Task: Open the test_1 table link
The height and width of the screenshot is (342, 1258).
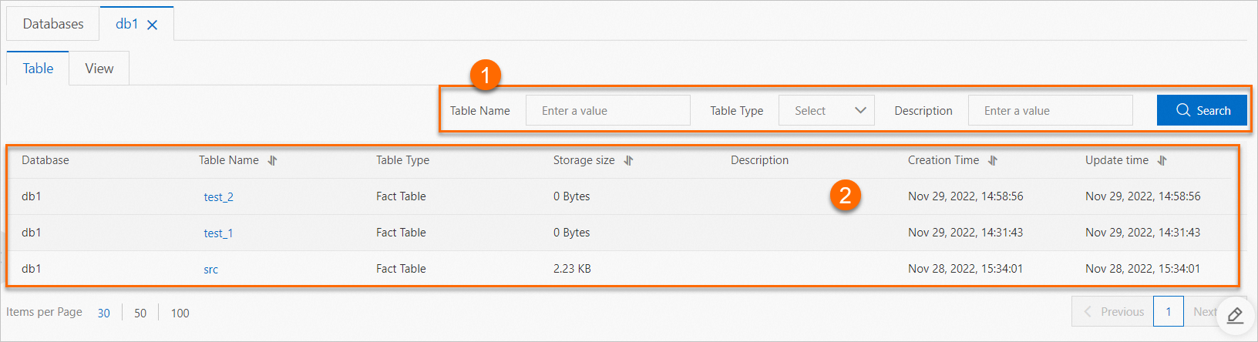Action: click(218, 233)
